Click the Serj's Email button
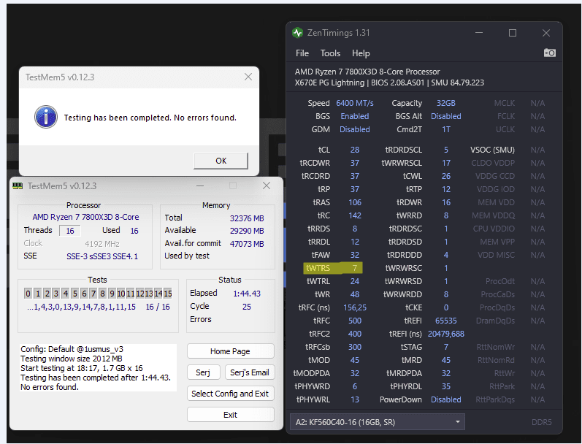 click(250, 372)
